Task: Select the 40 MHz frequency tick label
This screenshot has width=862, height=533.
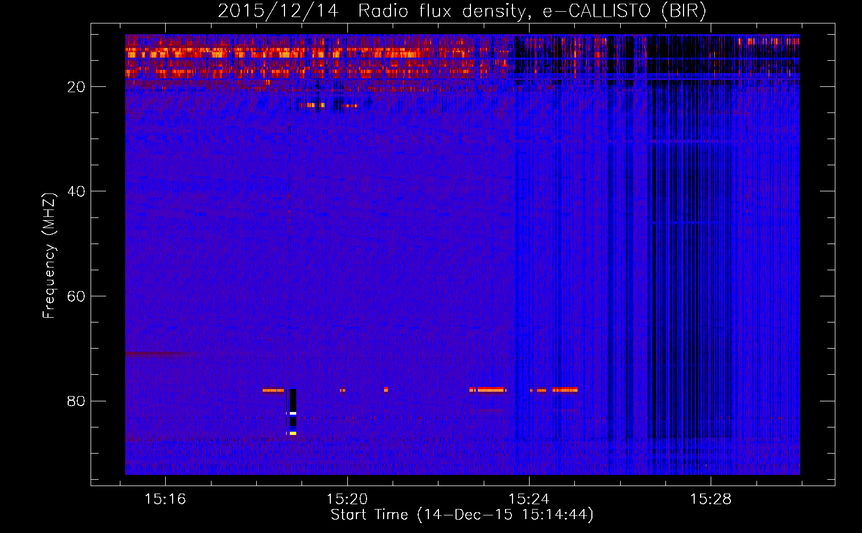Action: [76, 191]
